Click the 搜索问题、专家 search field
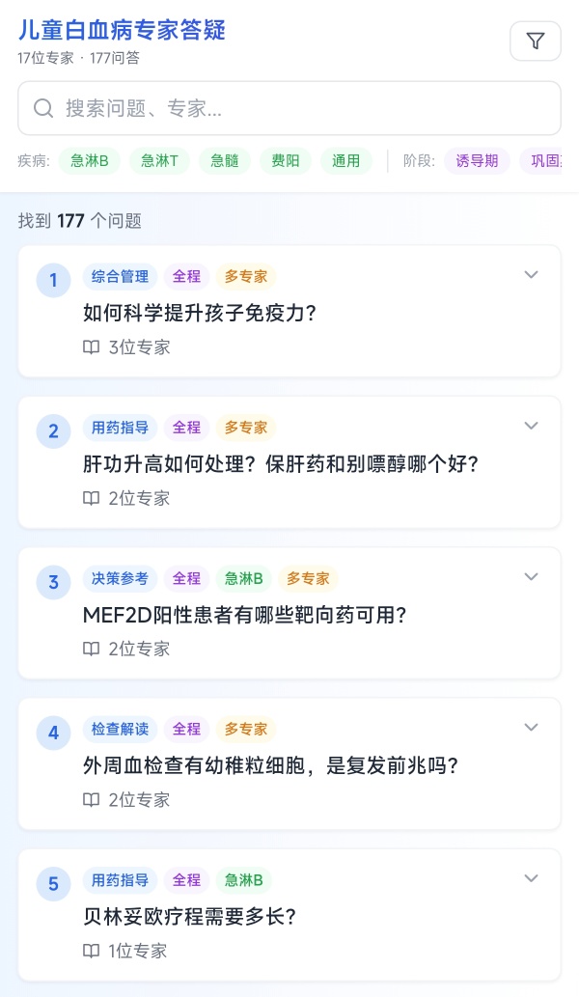Image resolution: width=579 pixels, height=997 pixels. point(299,108)
